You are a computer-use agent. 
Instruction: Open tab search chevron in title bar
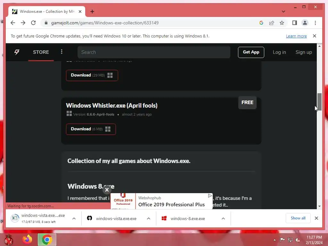[x=283, y=12]
